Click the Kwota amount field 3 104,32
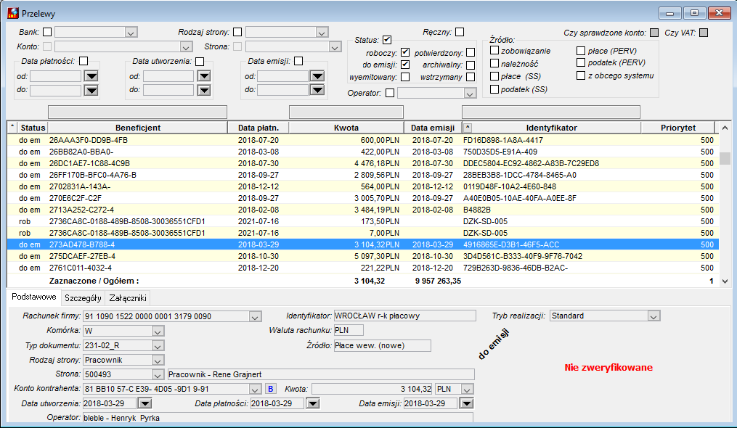The image size is (737, 428). (x=372, y=389)
